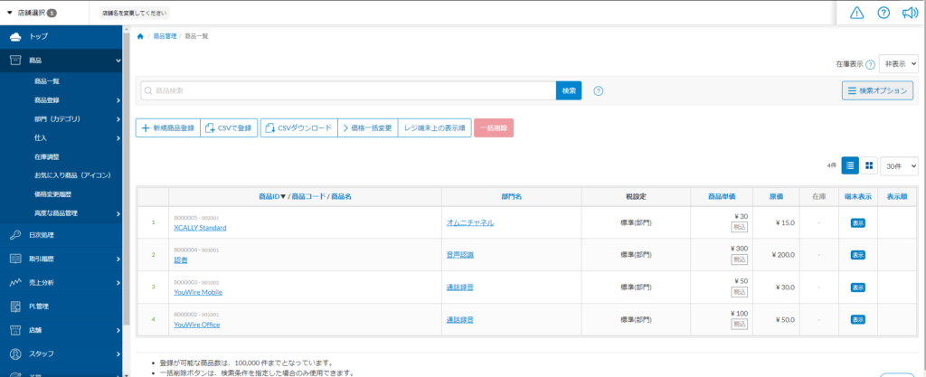Click the person icon for スタッフ
Viewport: 926px width, 377px height.
point(16,353)
